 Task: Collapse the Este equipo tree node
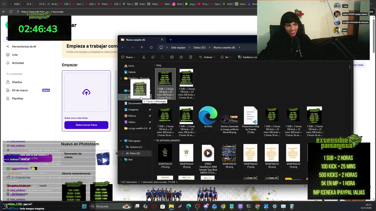[x=121, y=141]
